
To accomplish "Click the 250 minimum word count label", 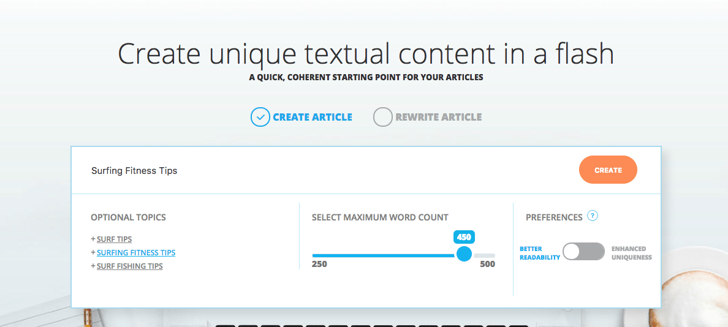I will [x=319, y=265].
